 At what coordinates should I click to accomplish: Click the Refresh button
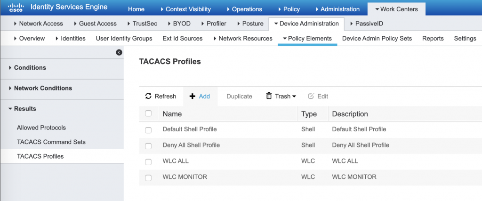[161, 96]
